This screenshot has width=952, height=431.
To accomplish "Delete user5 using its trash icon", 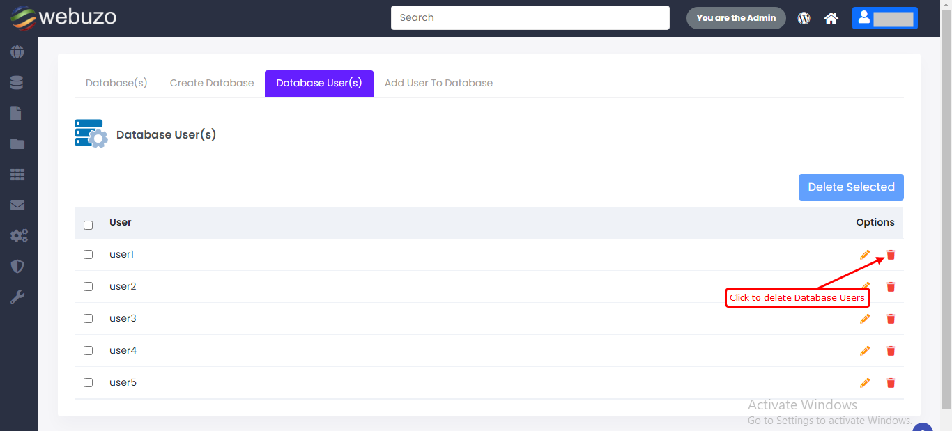I will click(x=890, y=383).
